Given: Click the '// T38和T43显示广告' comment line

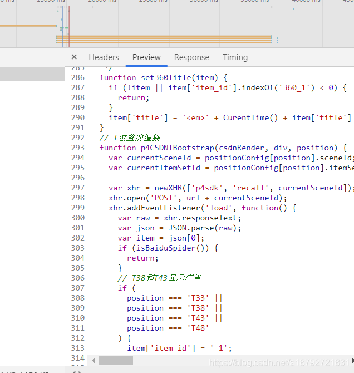Looking at the screenshot, I should tap(160, 278).
